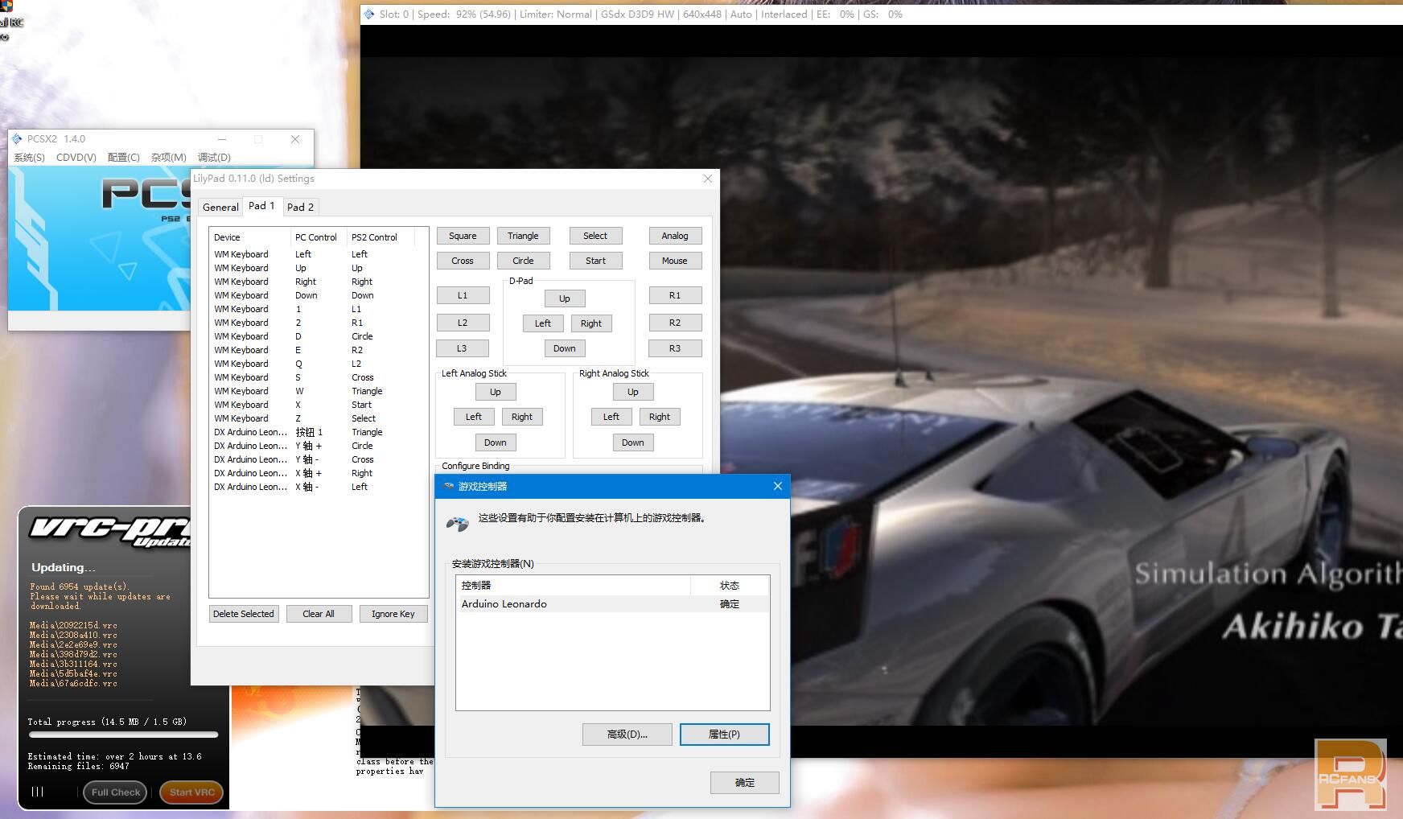Screen dimensions: 1403x819
Task: Click Left Analog Stick Up button
Action: (496, 392)
